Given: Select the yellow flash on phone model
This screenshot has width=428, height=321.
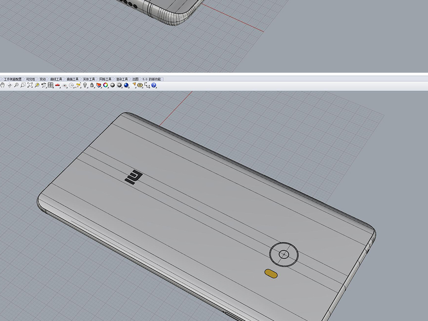Looking at the screenshot, I should click(x=271, y=273).
